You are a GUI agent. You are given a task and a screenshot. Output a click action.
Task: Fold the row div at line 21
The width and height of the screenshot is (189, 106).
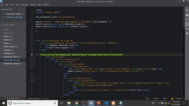34,57
